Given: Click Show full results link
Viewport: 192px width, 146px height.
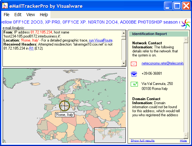Looking at the screenshot, I should tap(143, 140).
